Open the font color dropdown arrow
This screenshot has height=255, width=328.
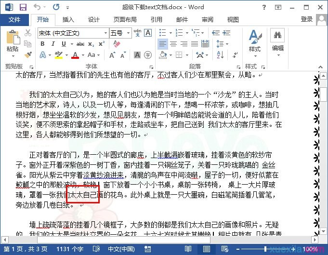click(83, 55)
